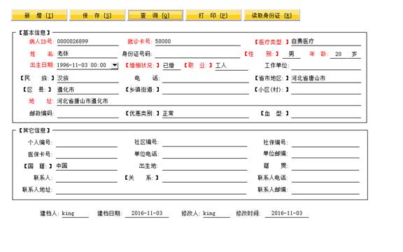Focus the 联系人地址 input field
This screenshot has width=403, height=252.
coord(151,190)
